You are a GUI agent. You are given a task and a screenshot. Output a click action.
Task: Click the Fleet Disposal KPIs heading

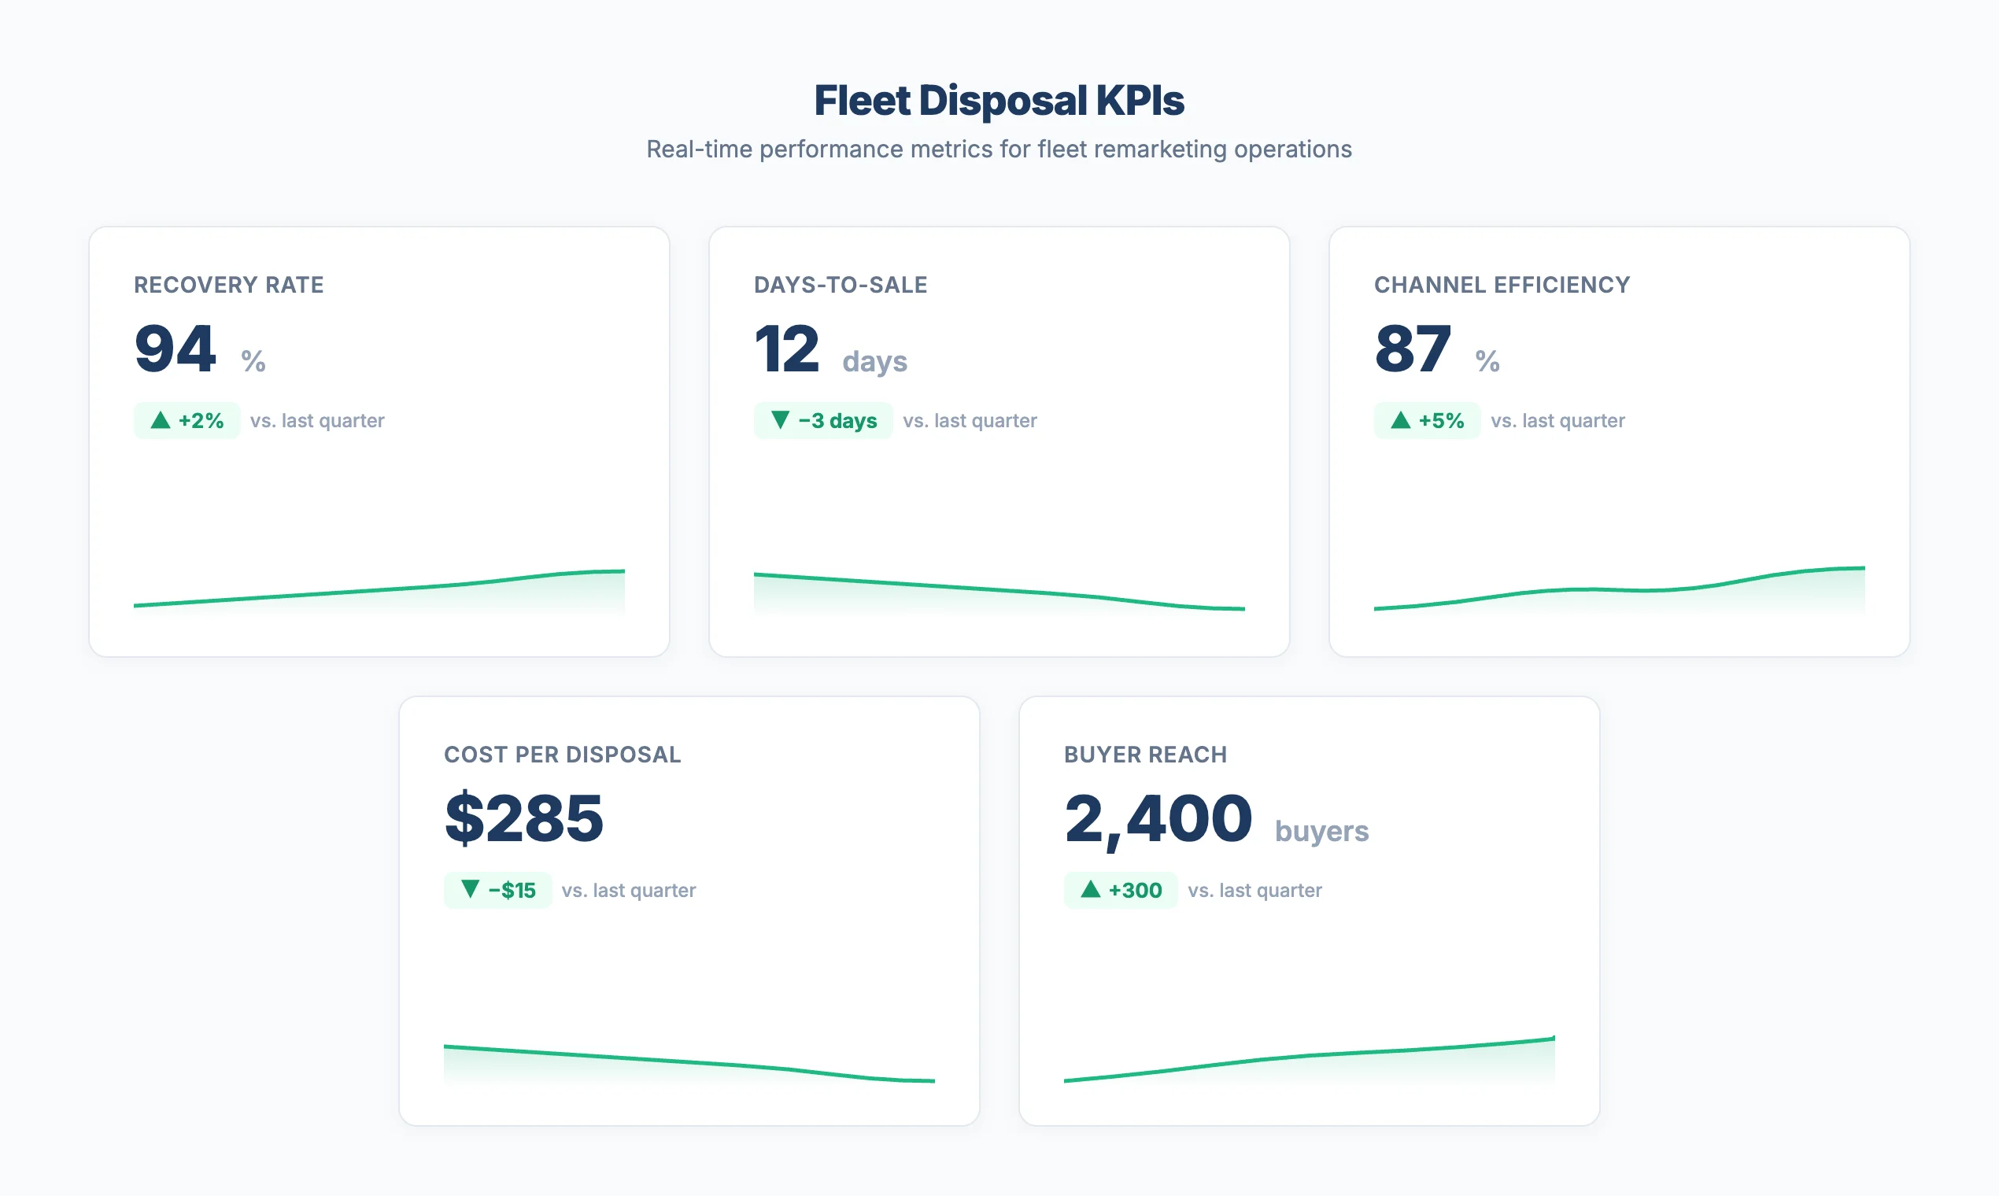999,100
